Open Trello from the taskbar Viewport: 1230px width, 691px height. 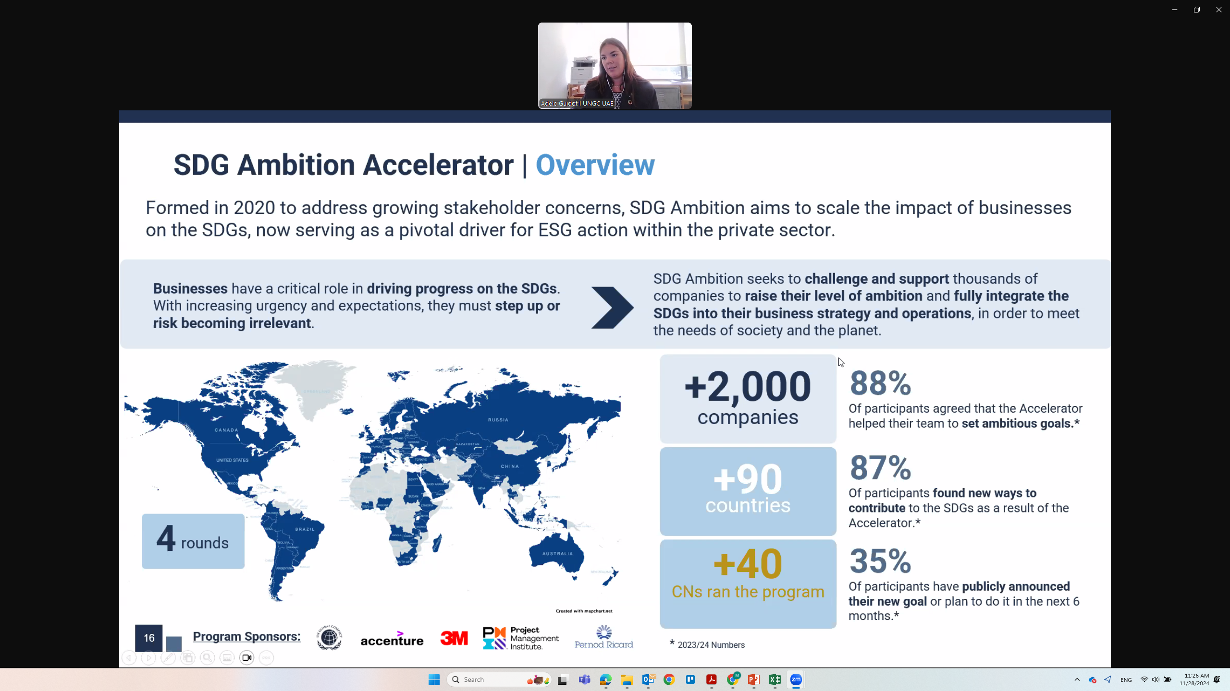(x=690, y=679)
